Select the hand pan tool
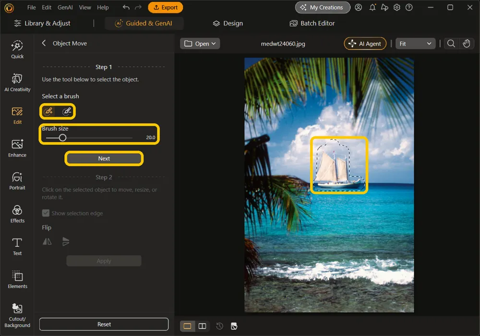 466,44
